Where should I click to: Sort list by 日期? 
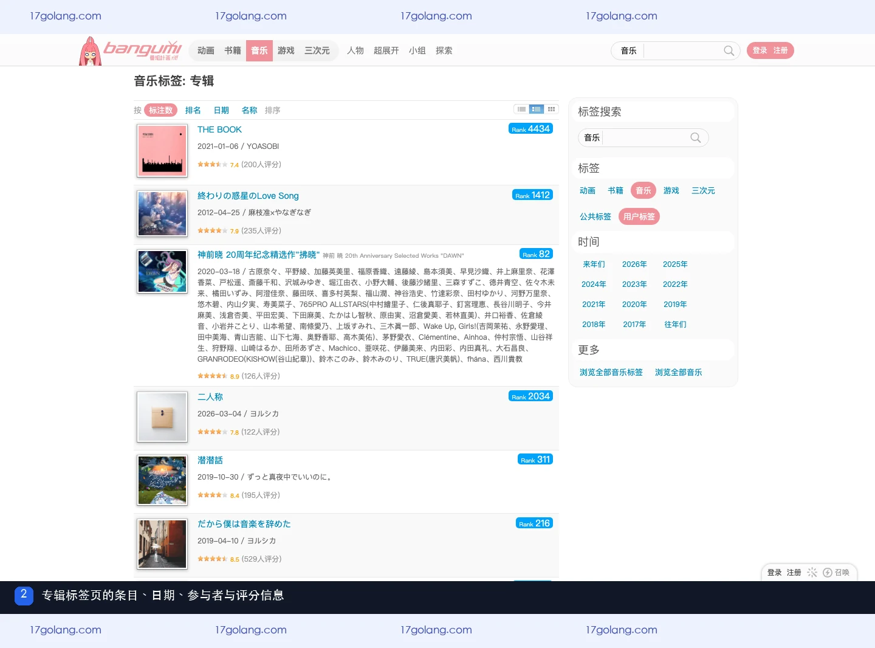click(x=221, y=110)
